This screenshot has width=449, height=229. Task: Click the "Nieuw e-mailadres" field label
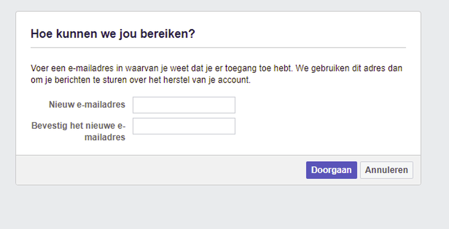(87, 105)
